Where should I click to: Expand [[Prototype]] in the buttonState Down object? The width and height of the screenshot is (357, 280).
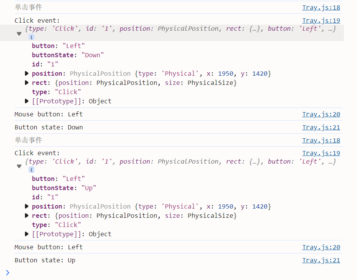26,101
